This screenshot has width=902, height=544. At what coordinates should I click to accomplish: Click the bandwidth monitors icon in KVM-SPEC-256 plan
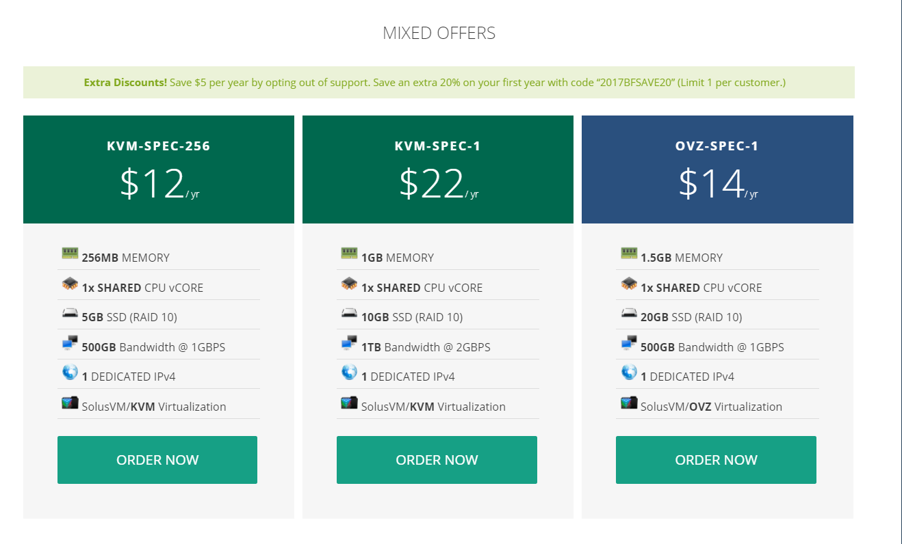(70, 344)
